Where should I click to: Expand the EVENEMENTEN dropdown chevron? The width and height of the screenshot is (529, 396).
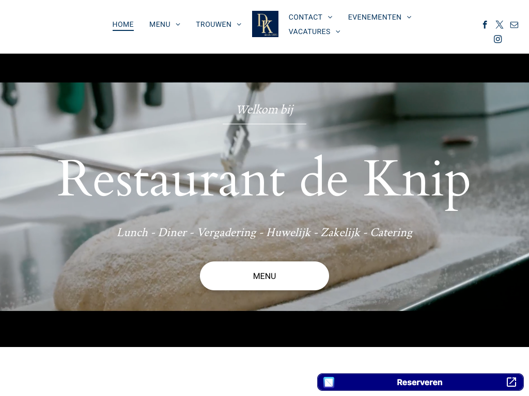(409, 17)
